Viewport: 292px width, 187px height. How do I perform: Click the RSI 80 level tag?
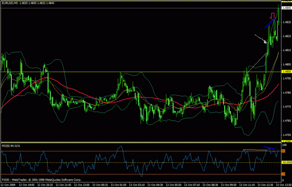[x=284, y=151]
